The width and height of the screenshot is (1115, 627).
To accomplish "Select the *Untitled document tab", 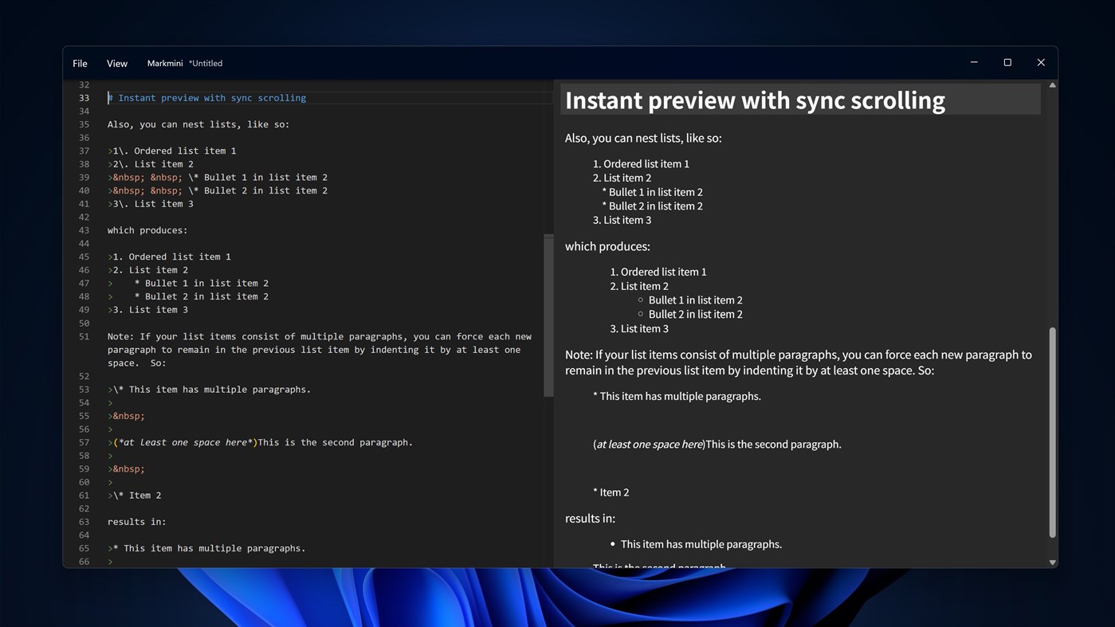I will (x=206, y=63).
